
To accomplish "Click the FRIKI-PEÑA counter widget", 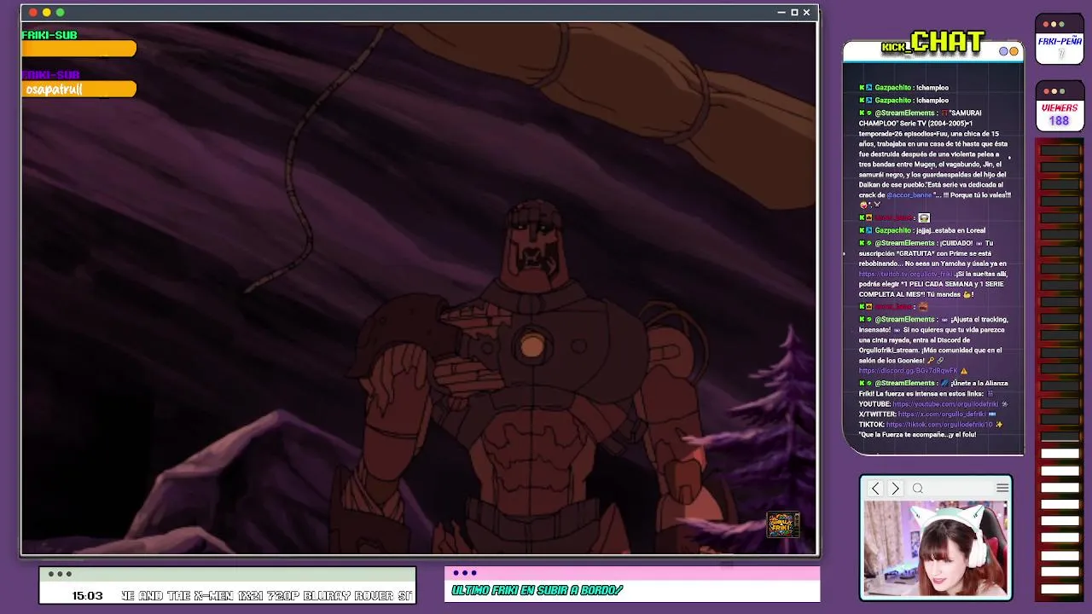I will [1060, 39].
